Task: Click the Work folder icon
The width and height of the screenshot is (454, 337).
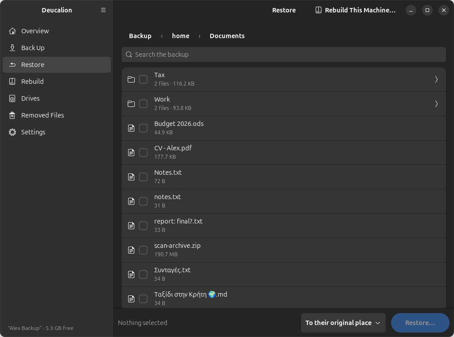Action: [x=131, y=104]
